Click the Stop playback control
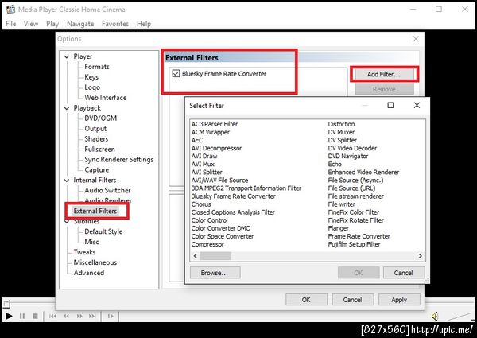 35,316
